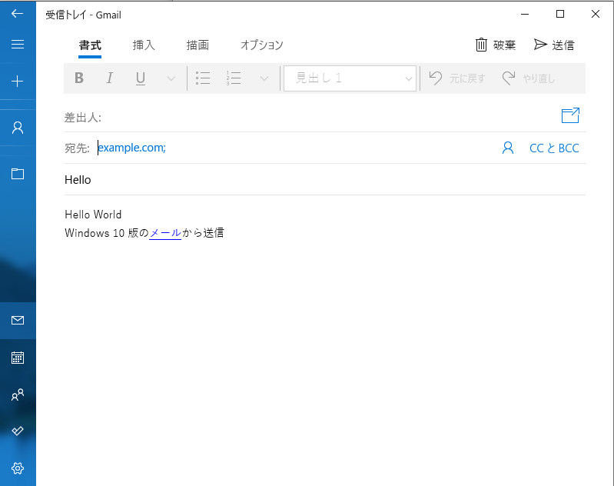Click the Hello World body text
614x486 pixels.
93,215
